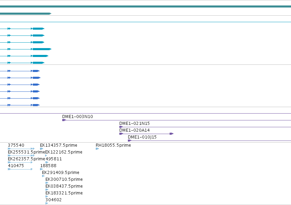Screen dimensions: 291x205
Task: Select the long dark teal top bar
Action: [x=146, y=6]
